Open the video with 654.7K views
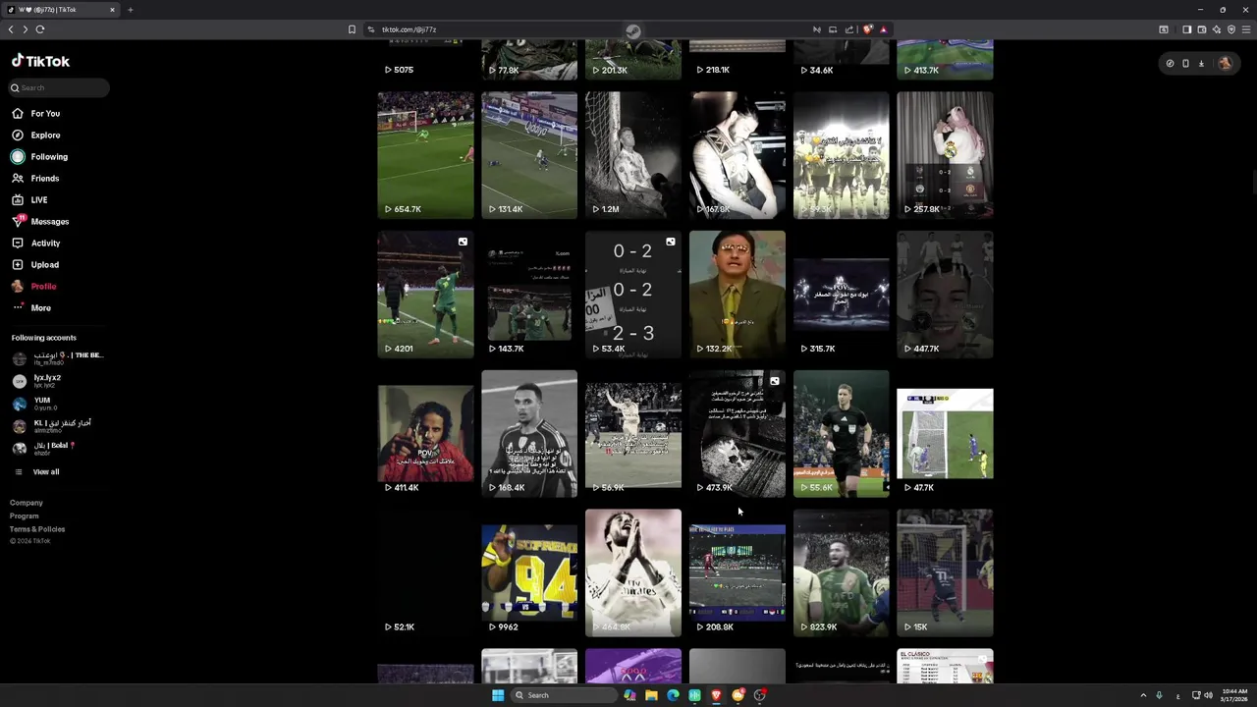 point(425,155)
